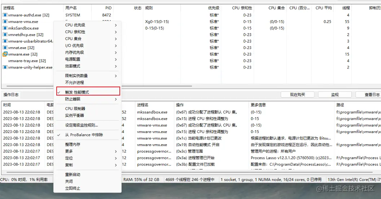Click the thread count 55 cell
Viewport: 381px width, 199px height.
347,22
